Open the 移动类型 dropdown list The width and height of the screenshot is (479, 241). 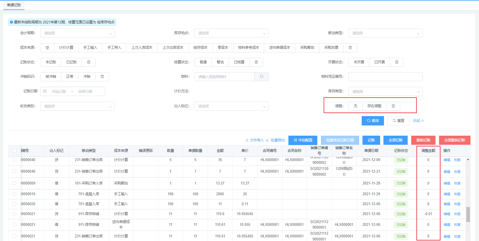tap(385, 33)
